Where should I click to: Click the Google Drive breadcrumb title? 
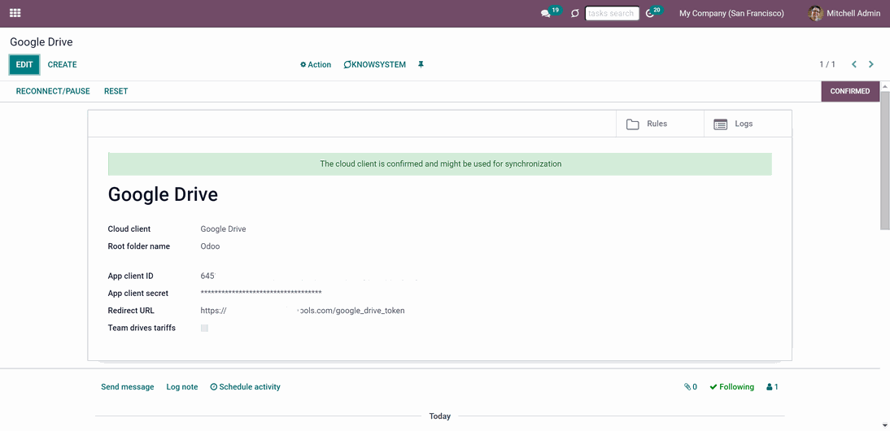41,42
